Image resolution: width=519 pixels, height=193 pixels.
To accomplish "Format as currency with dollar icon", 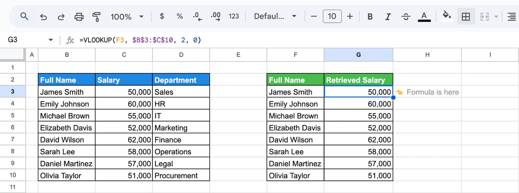I will [x=162, y=16].
